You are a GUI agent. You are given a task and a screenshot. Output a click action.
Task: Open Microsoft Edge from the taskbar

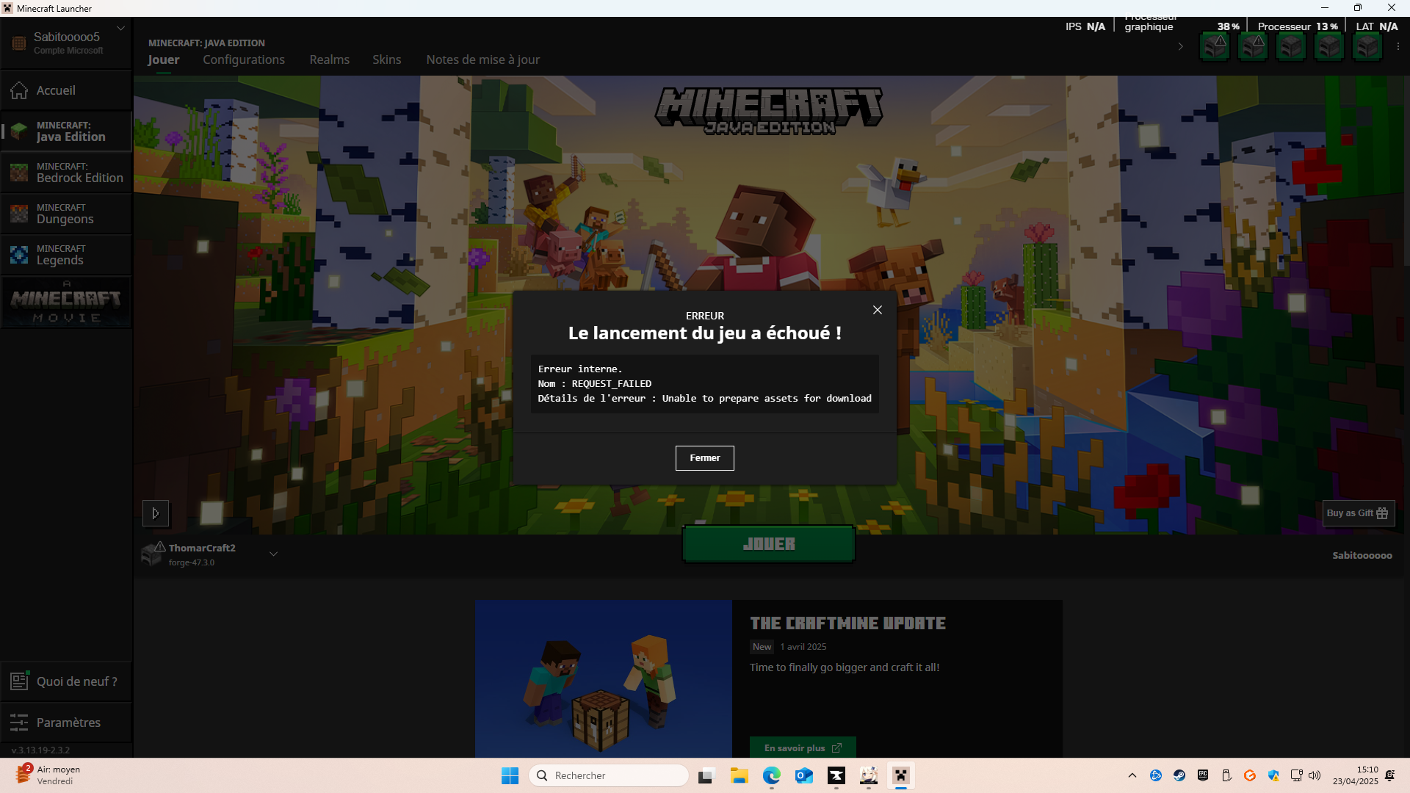(x=771, y=775)
